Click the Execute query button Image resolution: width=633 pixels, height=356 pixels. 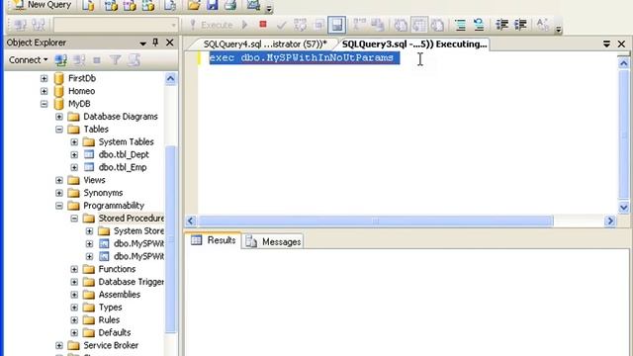point(212,25)
